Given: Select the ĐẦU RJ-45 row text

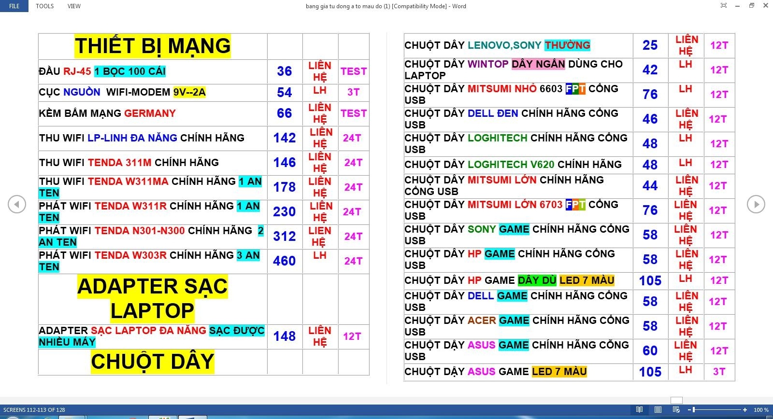Looking at the screenshot, I should pyautogui.click(x=102, y=71).
